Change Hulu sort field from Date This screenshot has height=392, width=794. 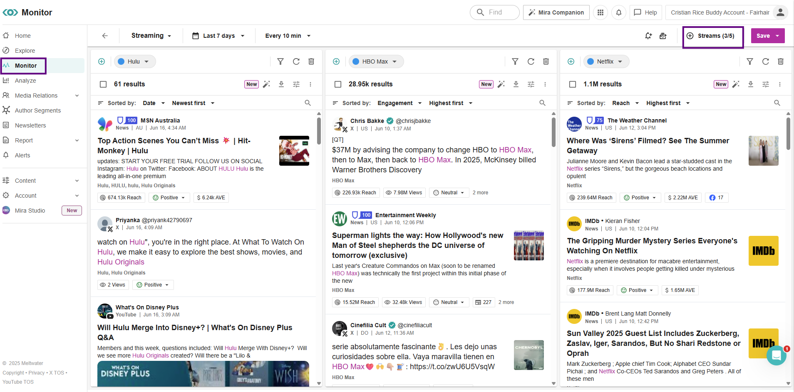pos(154,103)
